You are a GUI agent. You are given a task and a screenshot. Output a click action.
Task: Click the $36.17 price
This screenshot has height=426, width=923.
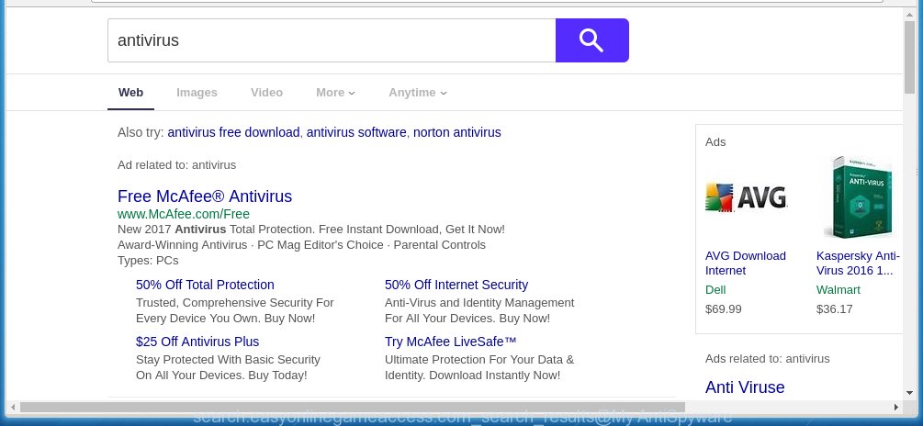(834, 308)
